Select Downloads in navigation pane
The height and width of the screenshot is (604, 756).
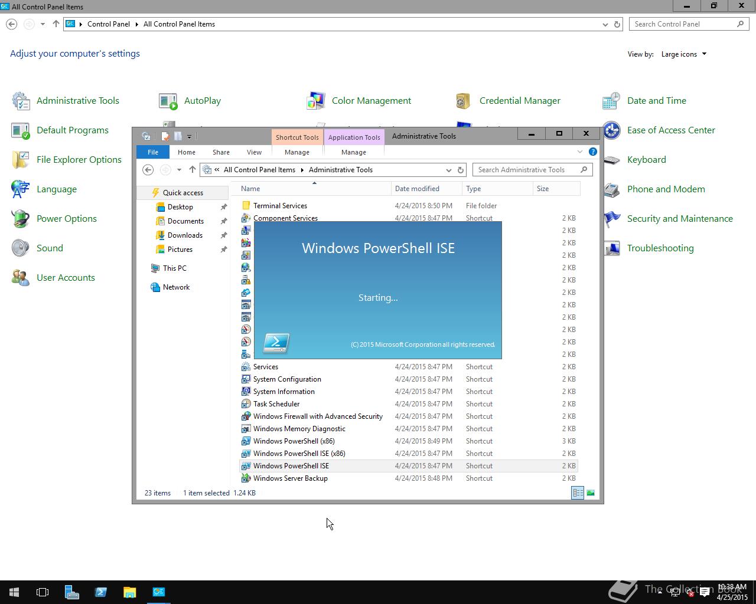(185, 235)
